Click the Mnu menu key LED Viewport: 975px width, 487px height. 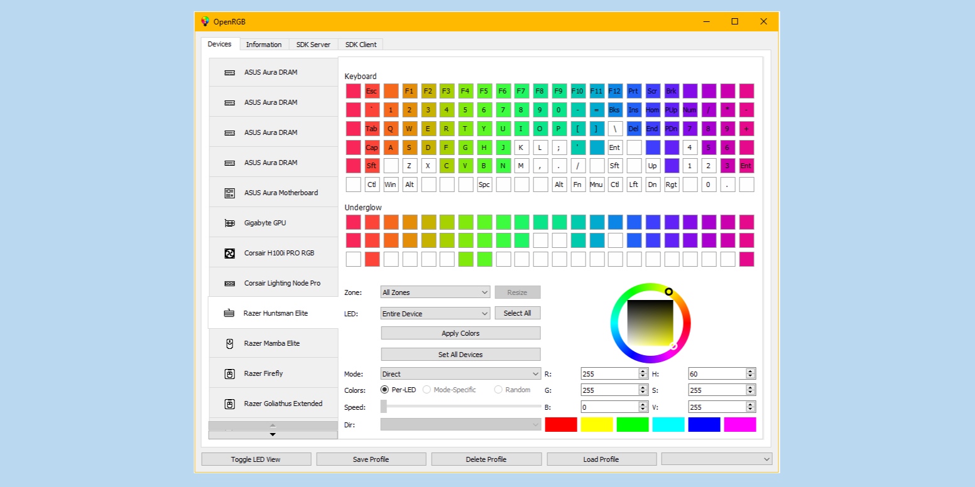pos(596,185)
